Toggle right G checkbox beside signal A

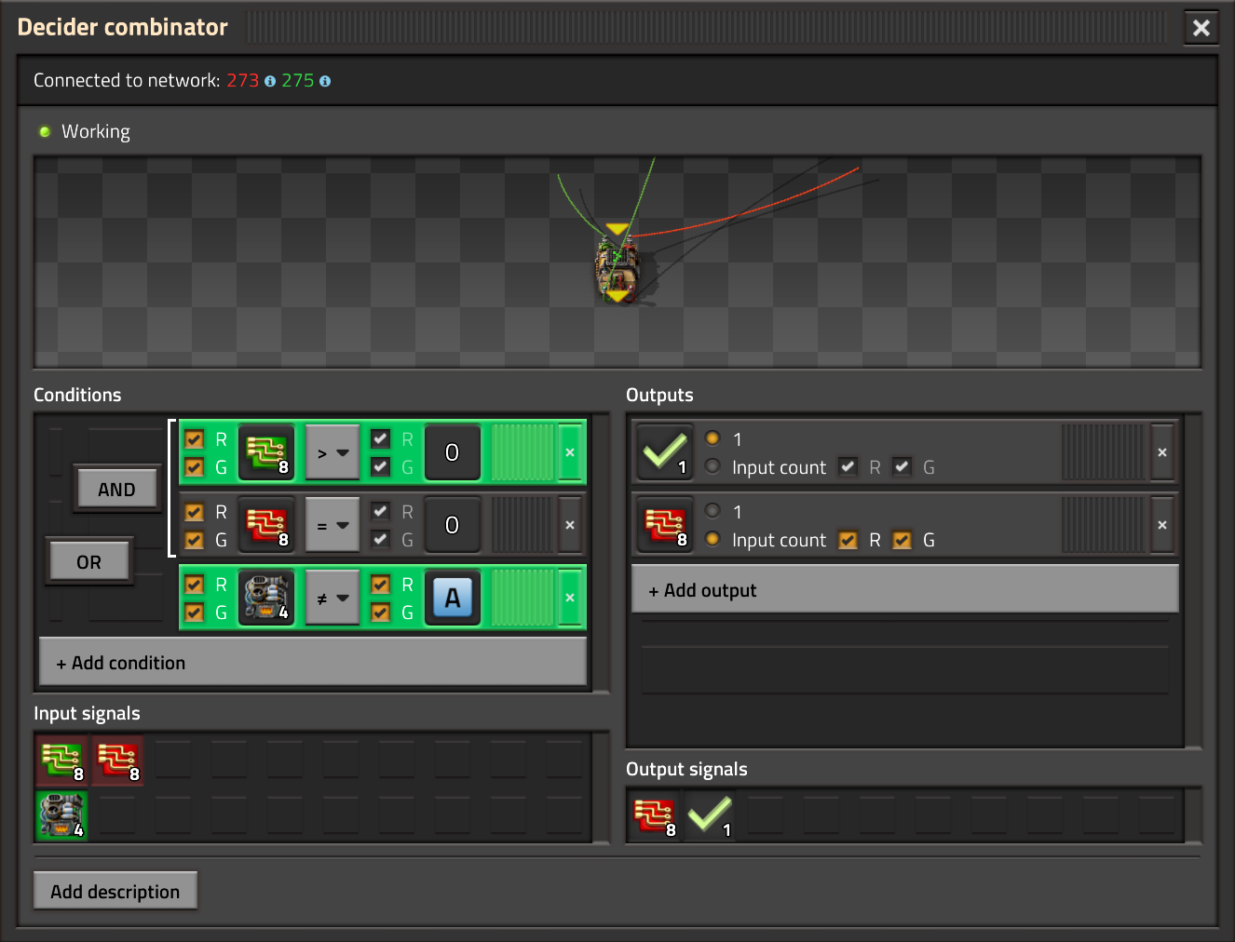pyautogui.click(x=381, y=612)
